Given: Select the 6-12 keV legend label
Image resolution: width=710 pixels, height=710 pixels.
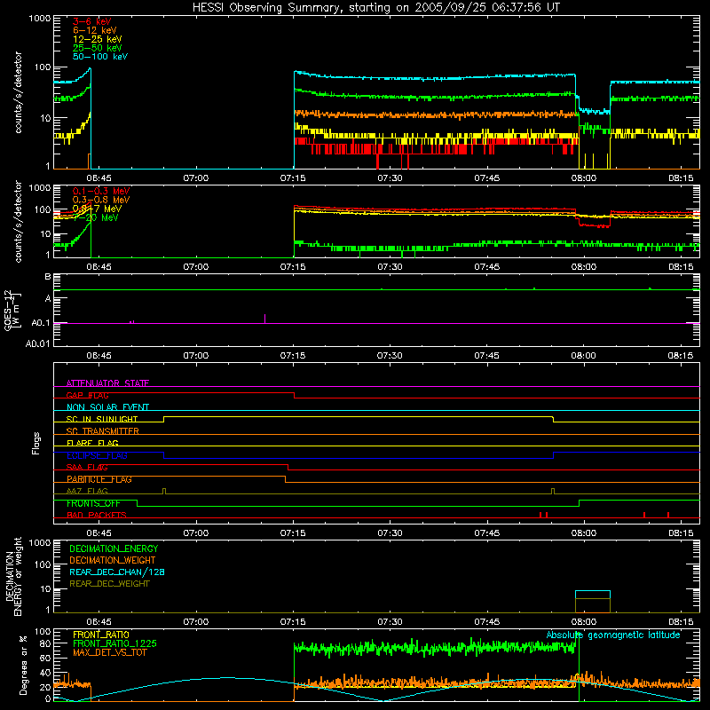Looking at the screenshot, I should point(95,30).
